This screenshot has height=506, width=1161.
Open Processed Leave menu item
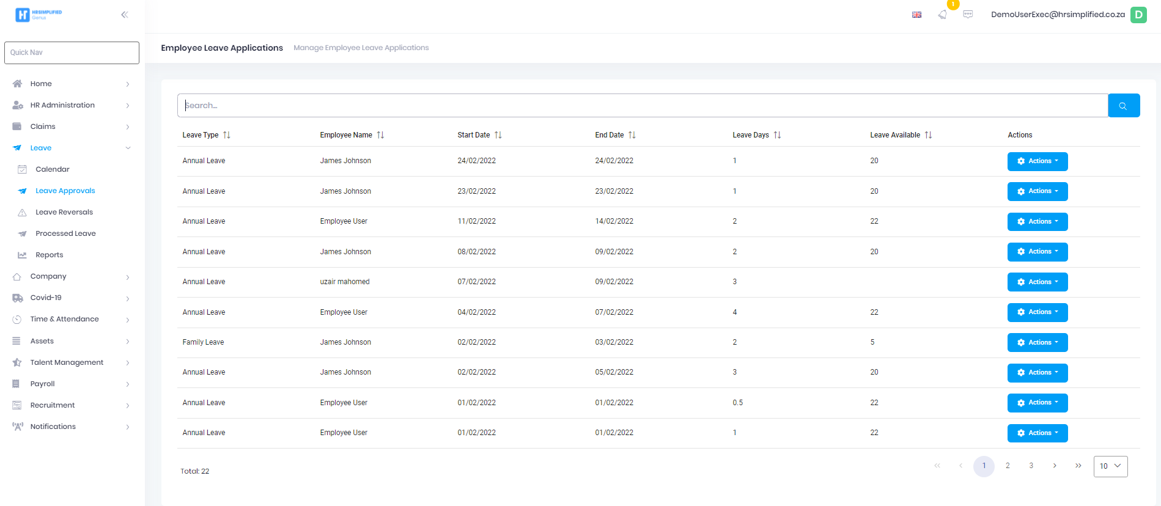[x=65, y=233]
